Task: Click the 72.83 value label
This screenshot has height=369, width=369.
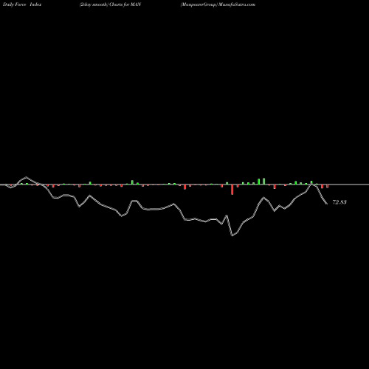Action: tap(339, 202)
